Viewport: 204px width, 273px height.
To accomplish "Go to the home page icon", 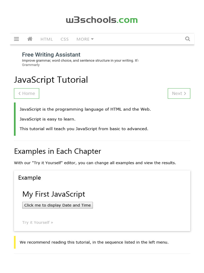I will [x=30, y=39].
